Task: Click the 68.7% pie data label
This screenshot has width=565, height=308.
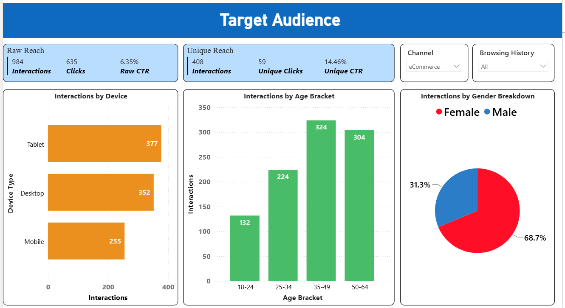Action: pos(535,238)
